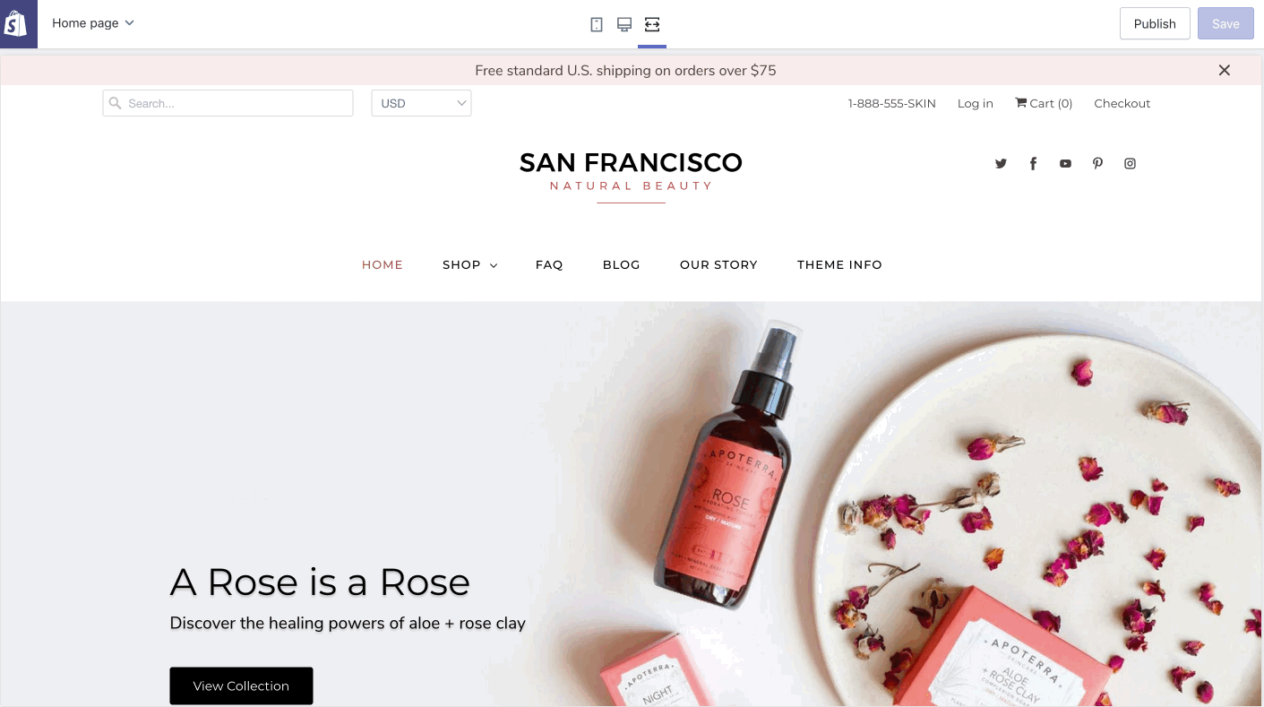Select the fullscreen width preview icon
The width and height of the screenshot is (1264, 707).
click(652, 24)
